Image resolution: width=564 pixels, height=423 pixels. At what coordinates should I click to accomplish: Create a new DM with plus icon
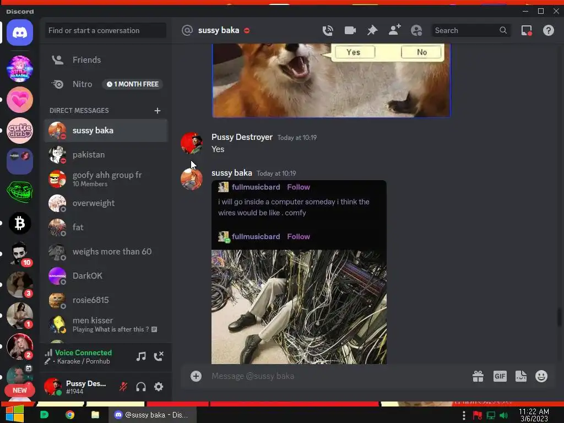click(157, 110)
